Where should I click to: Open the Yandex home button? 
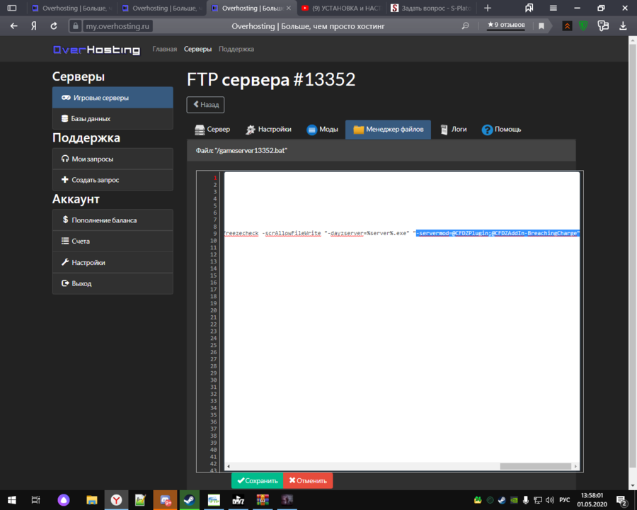click(34, 26)
